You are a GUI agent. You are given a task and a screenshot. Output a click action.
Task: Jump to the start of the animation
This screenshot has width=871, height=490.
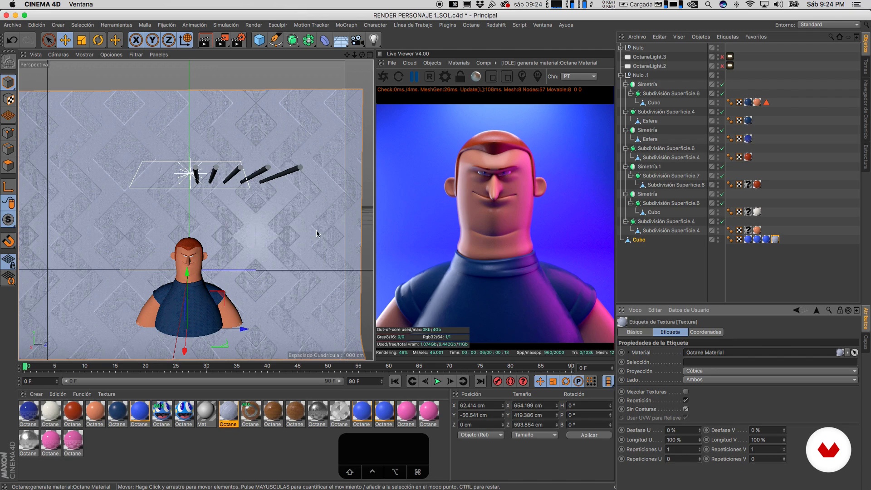click(395, 382)
